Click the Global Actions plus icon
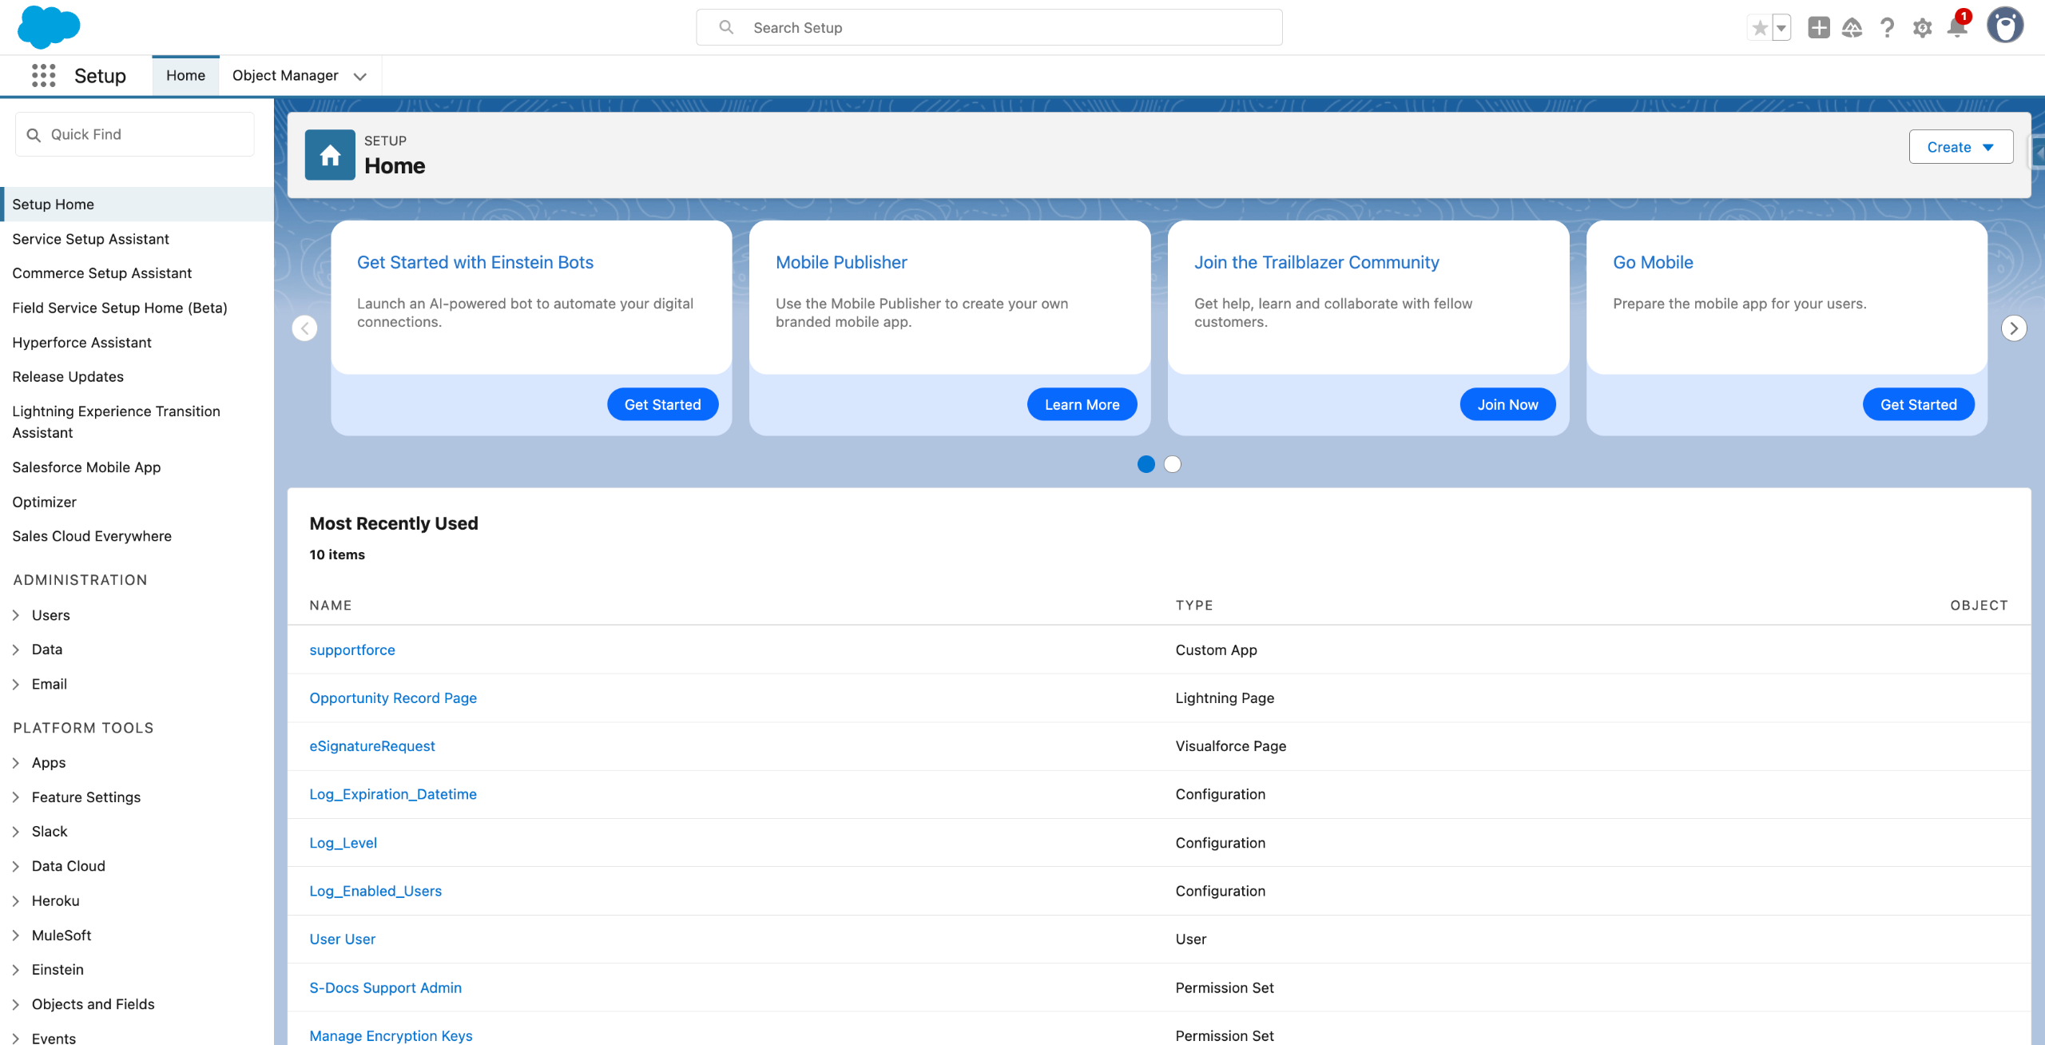Image resolution: width=2045 pixels, height=1045 pixels. [1818, 28]
